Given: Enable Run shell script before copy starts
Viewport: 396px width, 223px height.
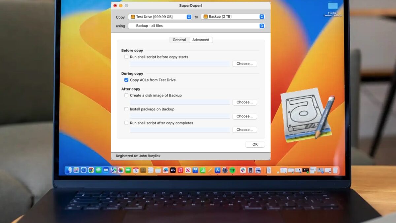Looking at the screenshot, I should 126,57.
